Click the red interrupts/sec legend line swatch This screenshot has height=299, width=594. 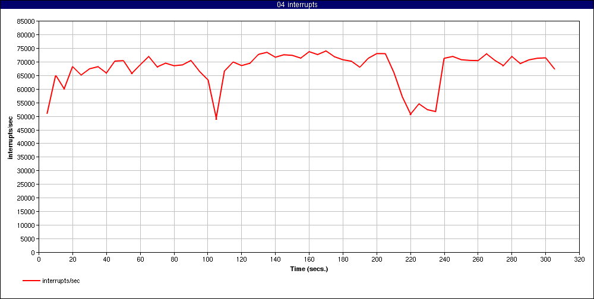coord(31,281)
